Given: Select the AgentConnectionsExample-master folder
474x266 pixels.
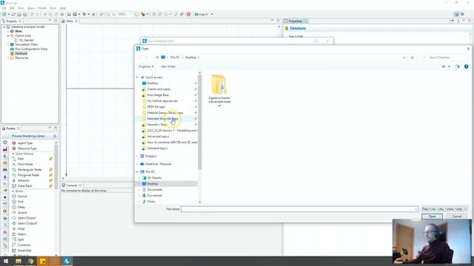Looking at the screenshot, I should 219,90.
